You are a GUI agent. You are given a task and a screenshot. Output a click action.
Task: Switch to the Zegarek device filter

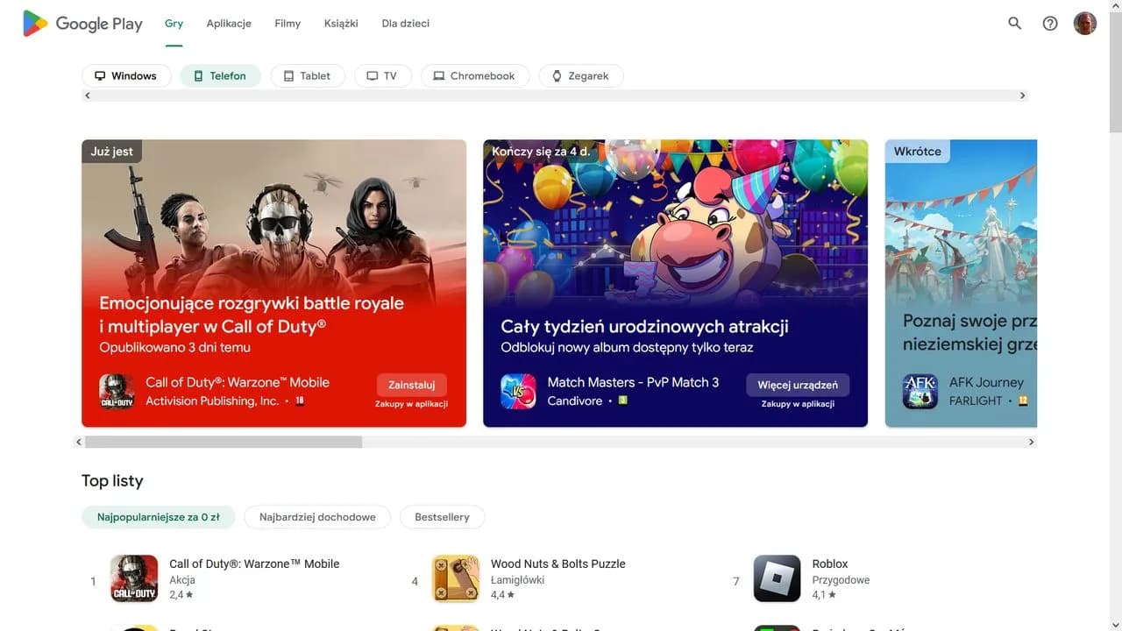(x=580, y=75)
